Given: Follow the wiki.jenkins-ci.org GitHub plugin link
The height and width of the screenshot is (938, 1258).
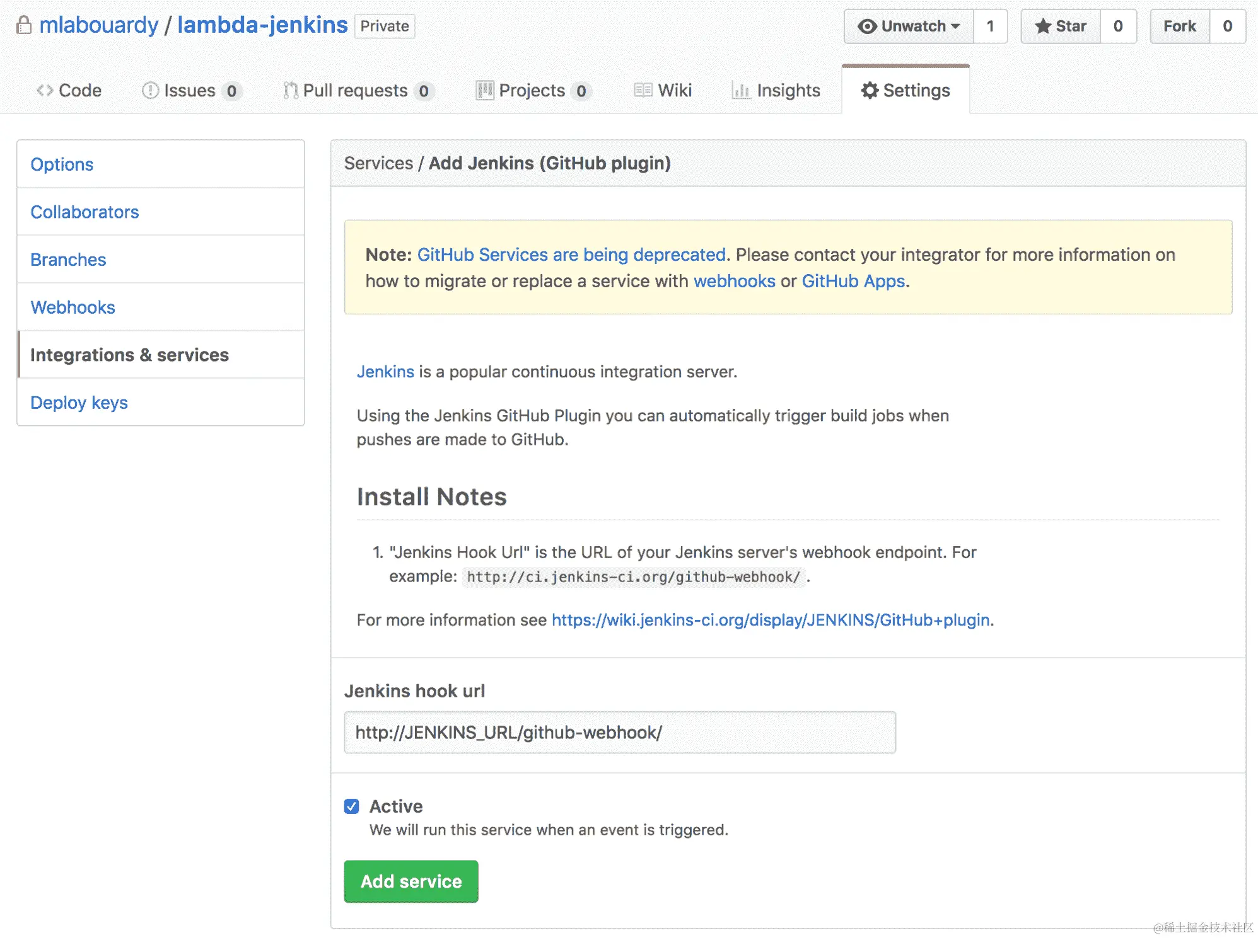Looking at the screenshot, I should 770,620.
